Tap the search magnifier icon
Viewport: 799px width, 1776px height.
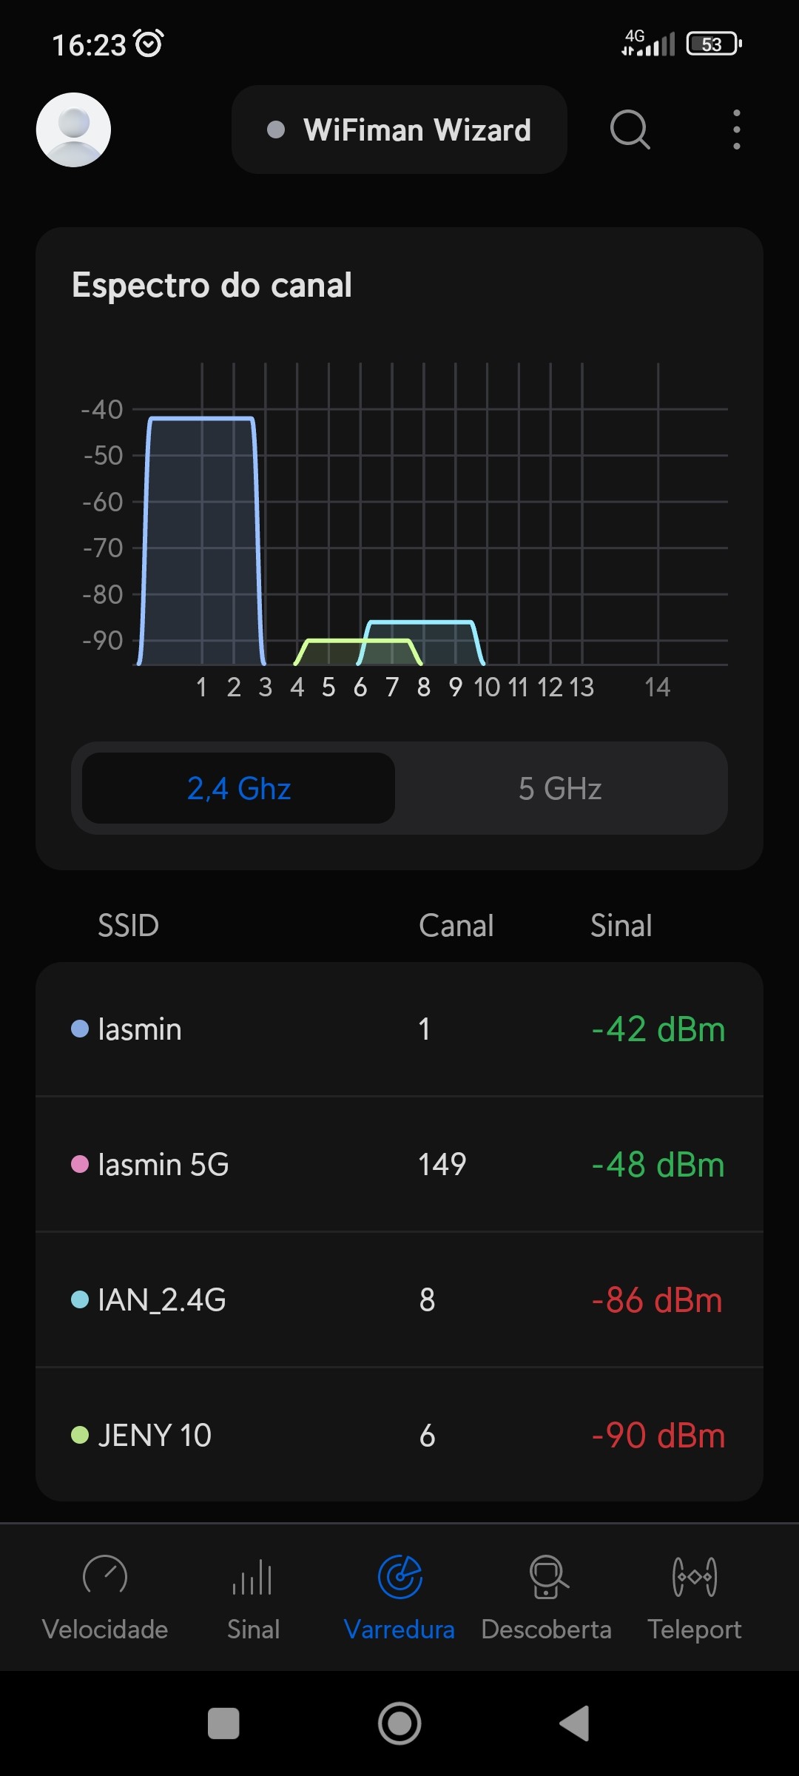(x=630, y=130)
